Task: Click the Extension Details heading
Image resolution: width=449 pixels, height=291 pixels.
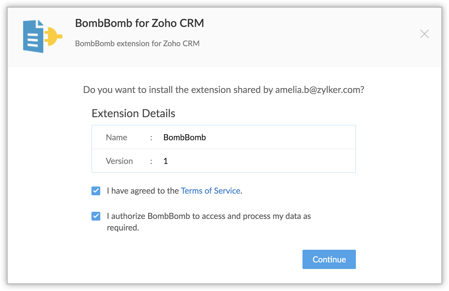Action: 133,113
